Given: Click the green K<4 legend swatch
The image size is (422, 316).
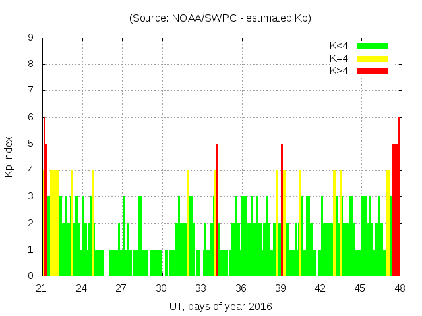Looking at the screenshot, I should coord(373,46).
